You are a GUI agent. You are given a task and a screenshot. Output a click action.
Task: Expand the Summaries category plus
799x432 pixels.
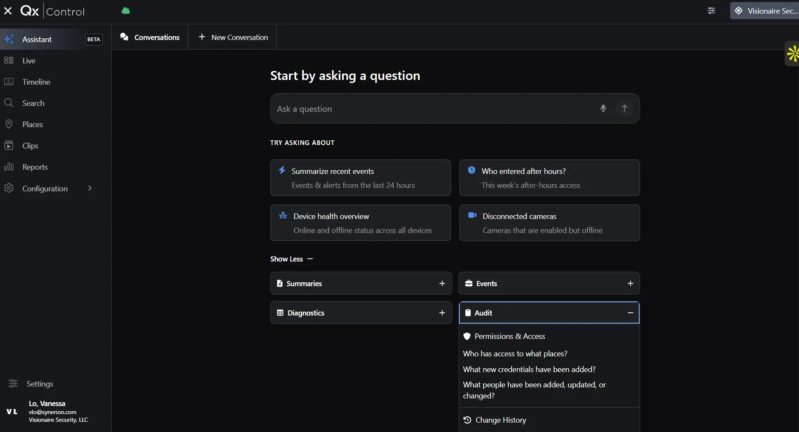pos(442,283)
